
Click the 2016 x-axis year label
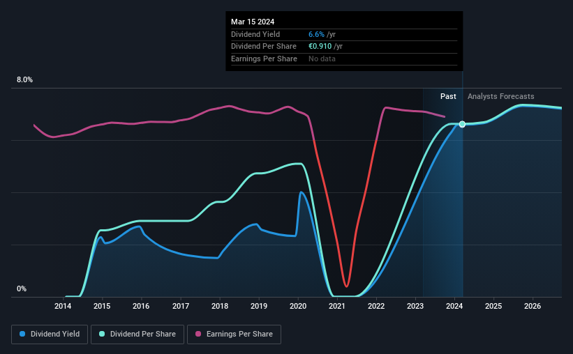[141, 306]
